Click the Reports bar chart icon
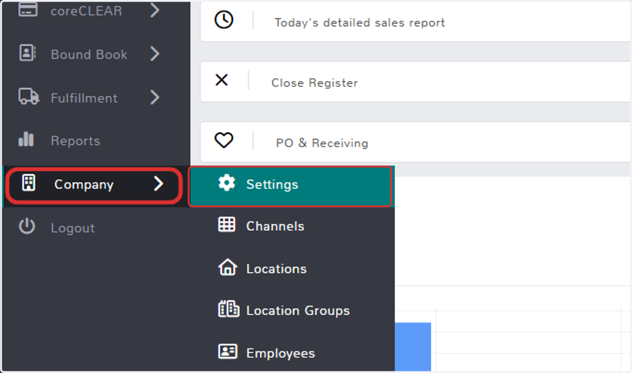The width and height of the screenshot is (632, 373). 26,139
